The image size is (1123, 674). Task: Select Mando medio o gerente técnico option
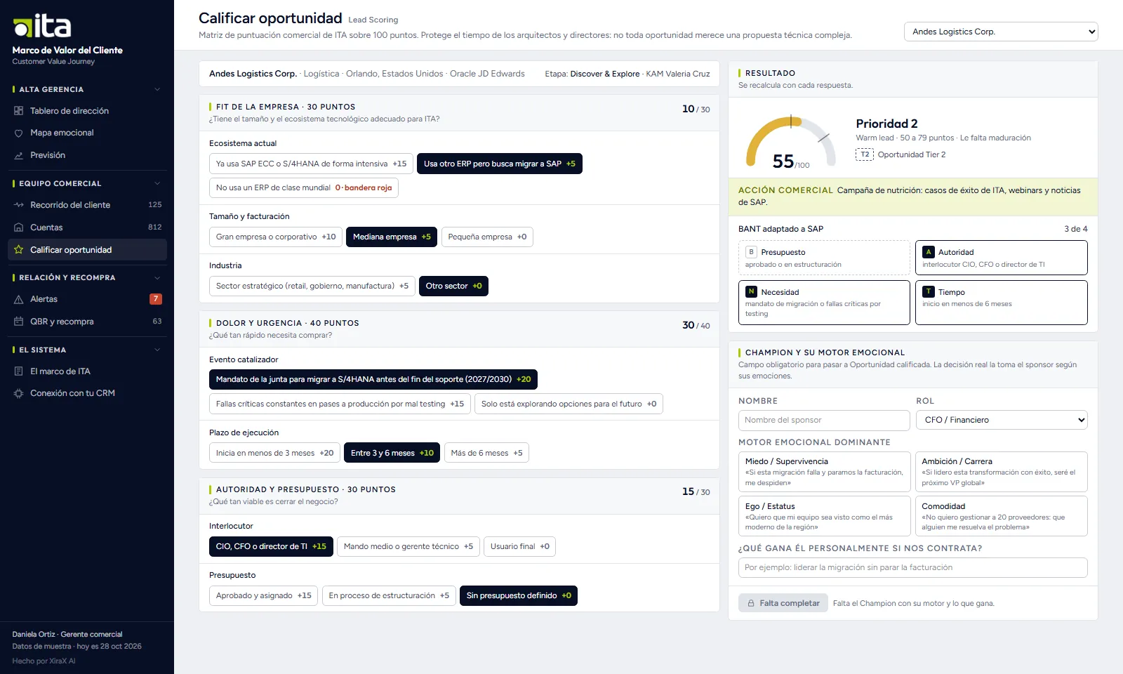point(408,546)
